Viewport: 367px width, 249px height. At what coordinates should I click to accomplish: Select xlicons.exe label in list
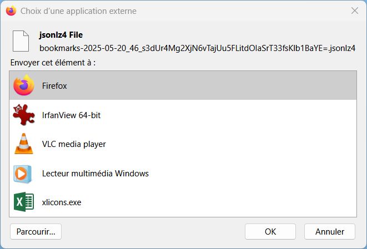click(62, 202)
